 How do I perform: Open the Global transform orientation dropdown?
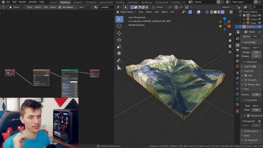click(x=159, y=7)
